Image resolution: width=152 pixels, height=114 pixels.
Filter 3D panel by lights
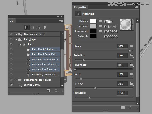tap(45, 28)
